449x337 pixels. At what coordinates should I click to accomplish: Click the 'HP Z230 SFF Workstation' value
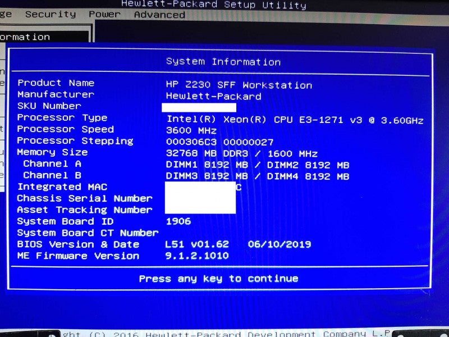(239, 85)
